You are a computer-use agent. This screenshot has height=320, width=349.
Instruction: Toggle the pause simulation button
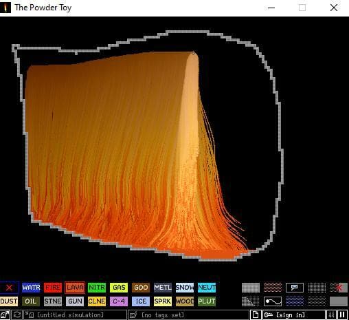coord(342,315)
